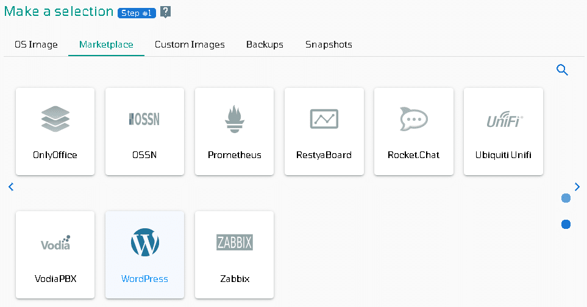587x307 pixels.
Task: Choose the Rocket.Chat speech bubble icon
Action: click(414, 119)
